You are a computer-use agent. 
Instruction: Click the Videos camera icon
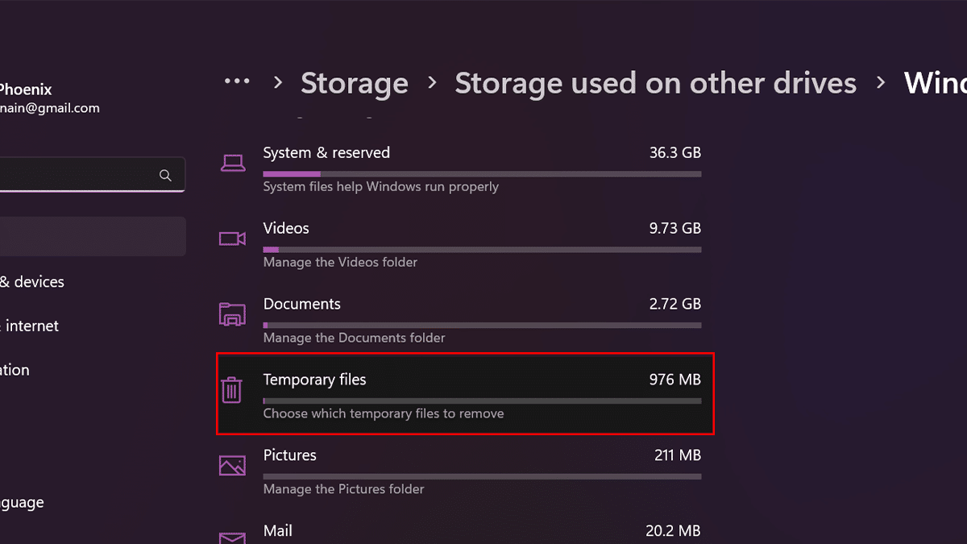(232, 239)
